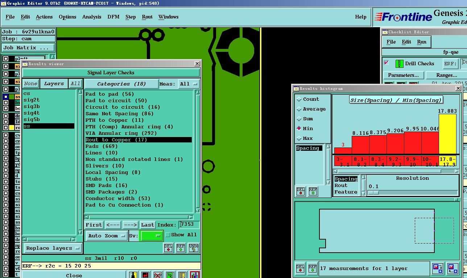Open the histogram chart icon beside Close

click(x=195, y=275)
